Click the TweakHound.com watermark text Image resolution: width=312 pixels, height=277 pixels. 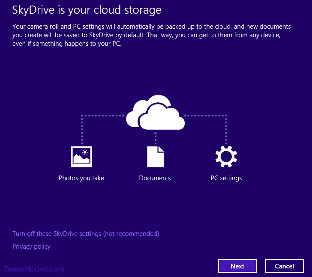[34, 269]
